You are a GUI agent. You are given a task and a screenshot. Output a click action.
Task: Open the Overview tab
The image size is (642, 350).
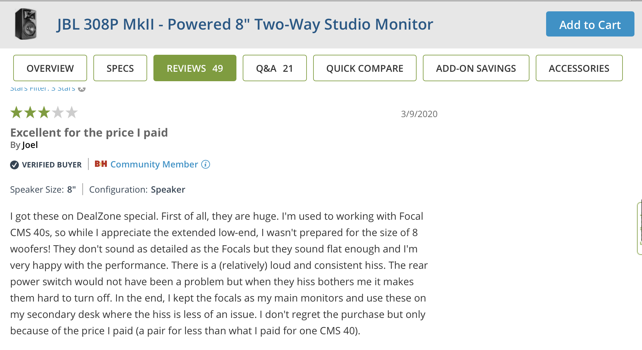(50, 68)
